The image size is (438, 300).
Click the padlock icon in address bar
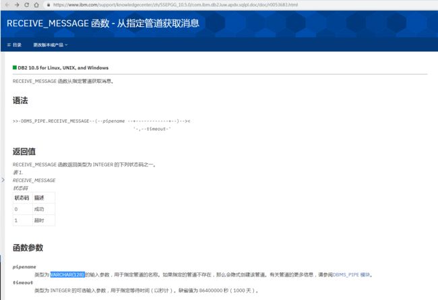(49, 5)
